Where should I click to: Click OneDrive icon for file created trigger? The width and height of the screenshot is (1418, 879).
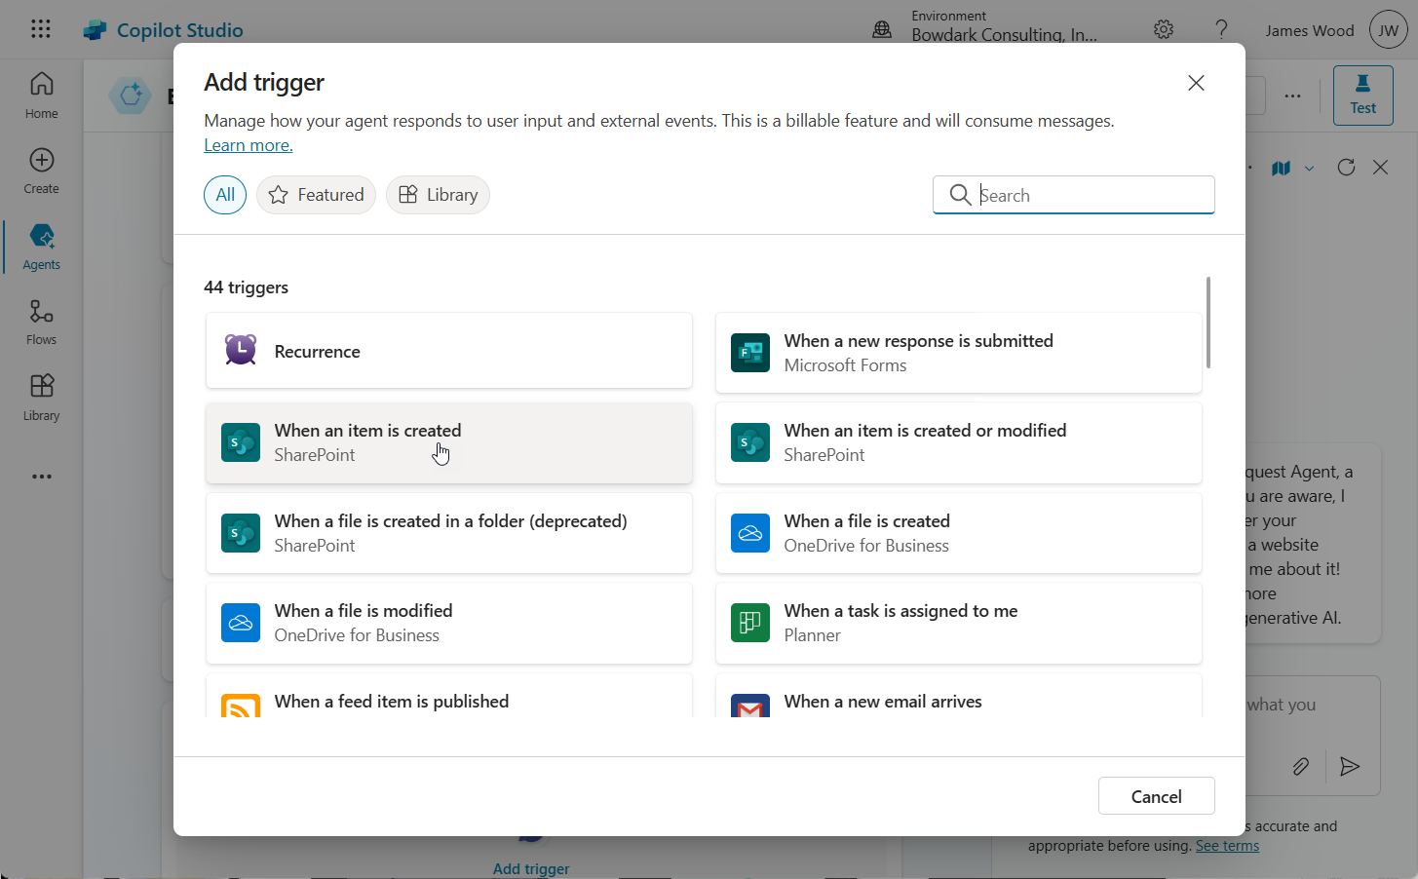[x=750, y=533]
